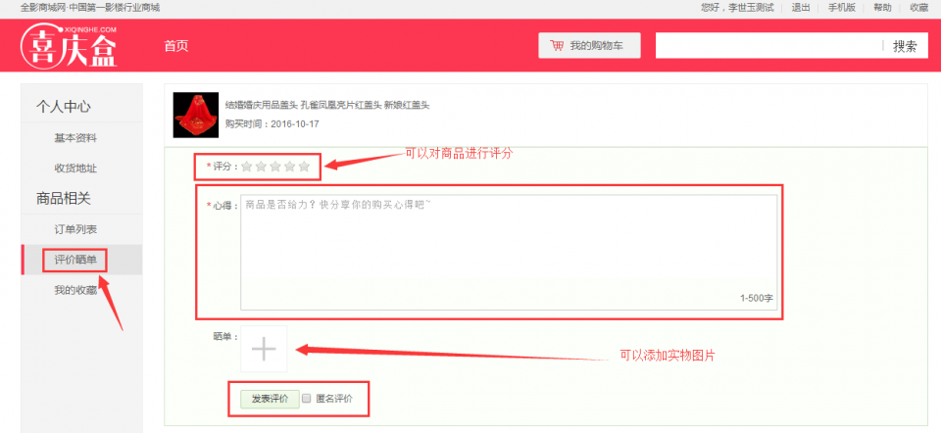This screenshot has height=433, width=941.
Task: Give a five-star rating
Action: coord(304,167)
